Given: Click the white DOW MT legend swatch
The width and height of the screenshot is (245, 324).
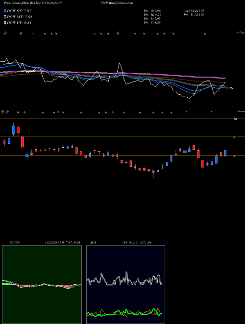Looking at the screenshot, I should pos(5,17).
